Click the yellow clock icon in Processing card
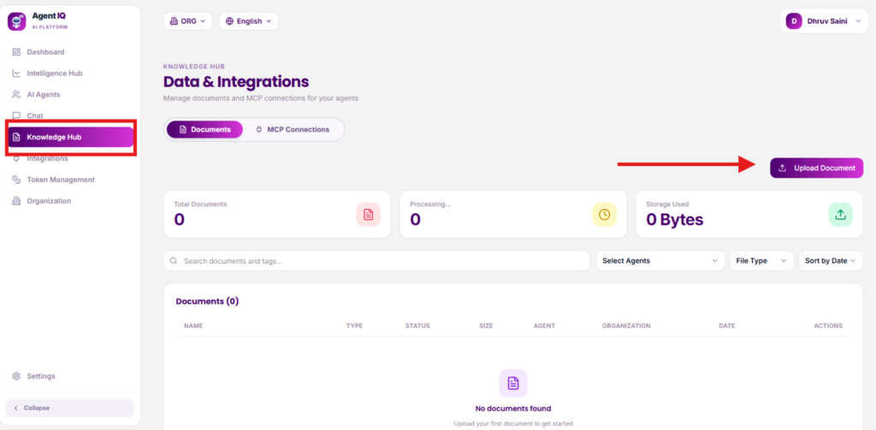The image size is (876, 430). tap(605, 215)
